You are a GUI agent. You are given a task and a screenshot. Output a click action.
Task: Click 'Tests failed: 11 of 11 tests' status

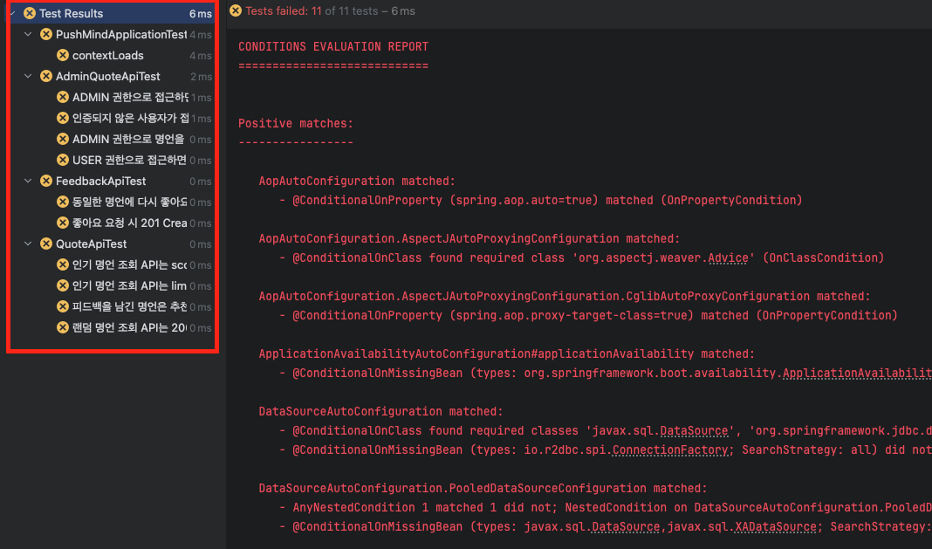(312, 10)
